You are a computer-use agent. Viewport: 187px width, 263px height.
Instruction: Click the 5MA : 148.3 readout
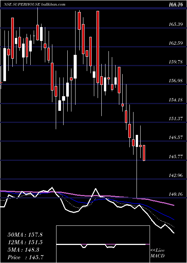[23, 250]
